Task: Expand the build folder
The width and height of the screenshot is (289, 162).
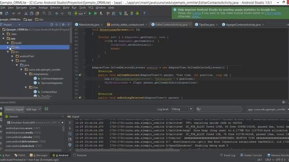Action: pos(8,43)
